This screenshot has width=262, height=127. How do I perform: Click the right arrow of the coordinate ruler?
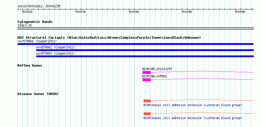[253, 9]
